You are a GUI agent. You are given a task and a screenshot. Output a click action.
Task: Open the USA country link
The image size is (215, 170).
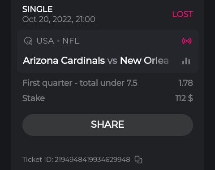(x=45, y=41)
